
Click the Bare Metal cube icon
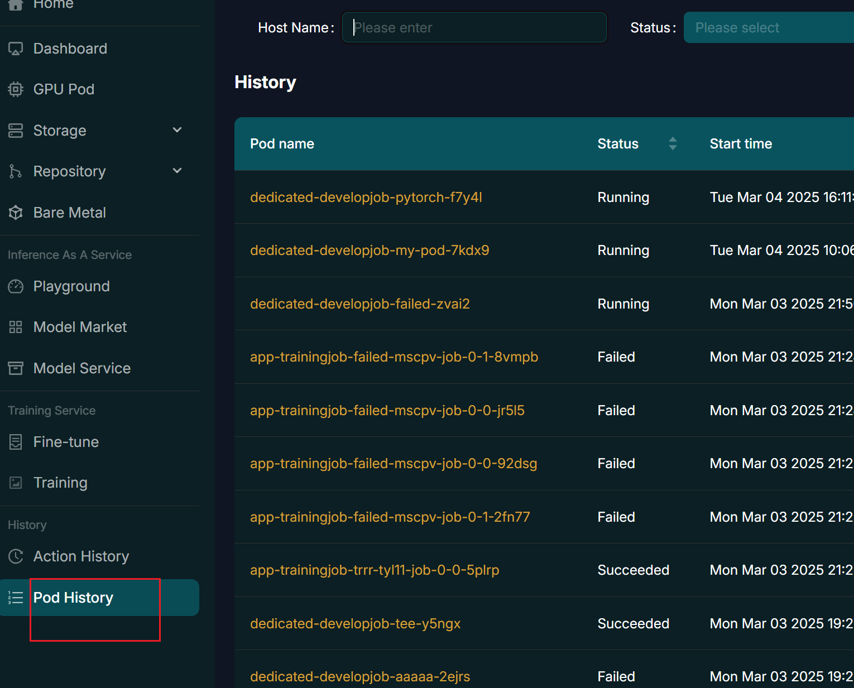(x=16, y=213)
